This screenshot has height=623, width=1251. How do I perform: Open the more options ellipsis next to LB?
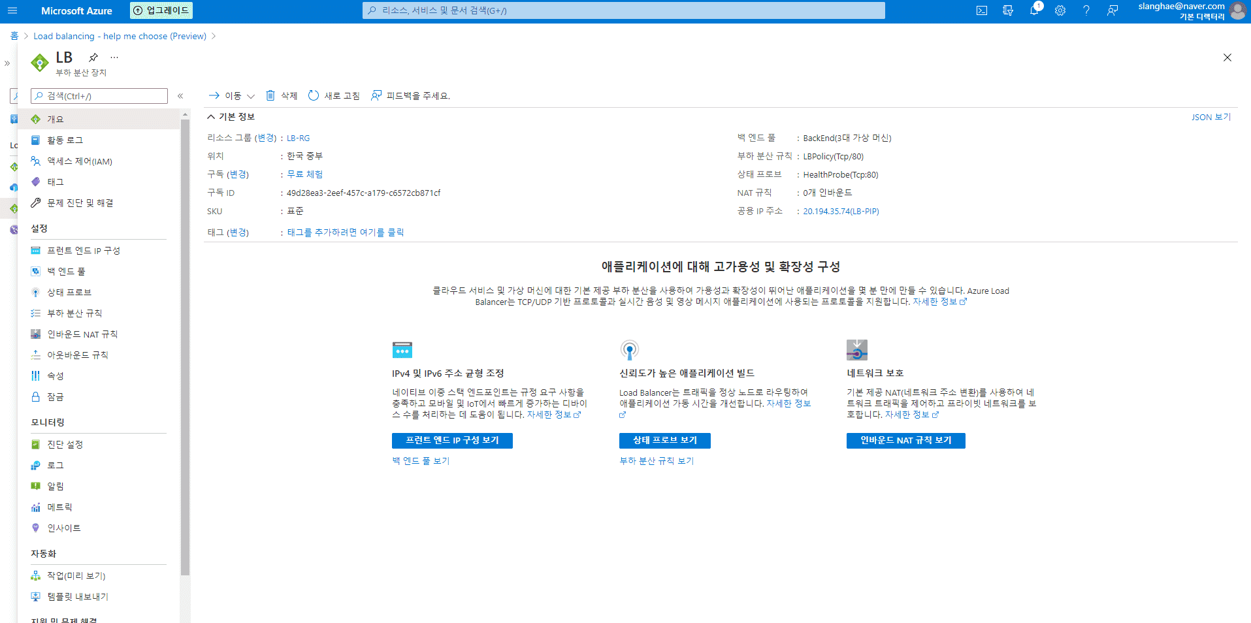tap(114, 57)
